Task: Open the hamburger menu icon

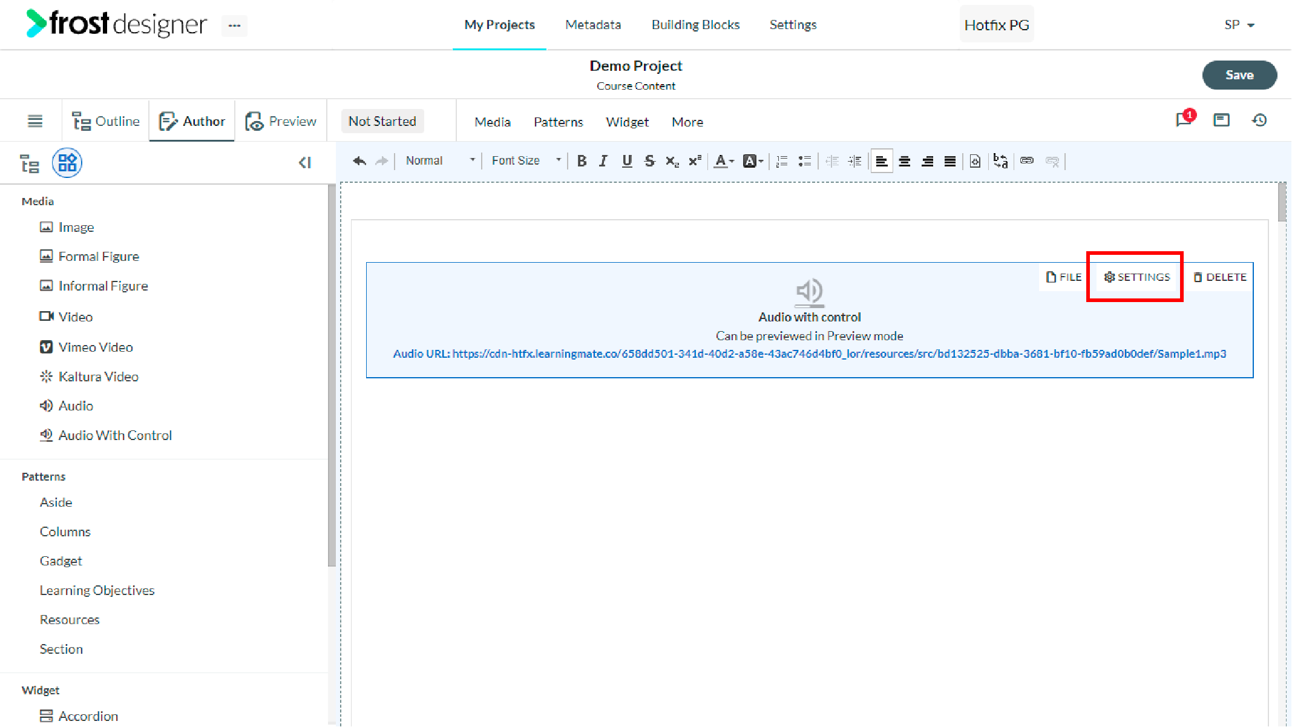Action: [35, 121]
